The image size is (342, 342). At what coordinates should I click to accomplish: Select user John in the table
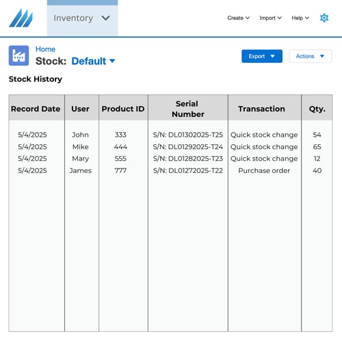point(80,135)
